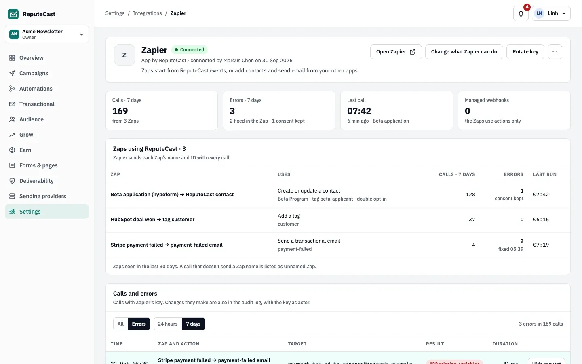
Task: Show All calls filter
Action: click(x=120, y=324)
